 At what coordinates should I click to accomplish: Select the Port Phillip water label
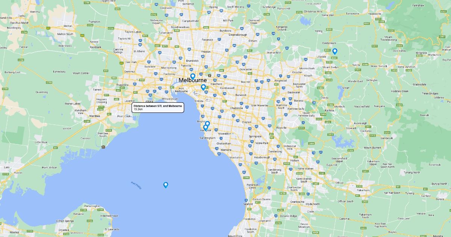point(136,185)
